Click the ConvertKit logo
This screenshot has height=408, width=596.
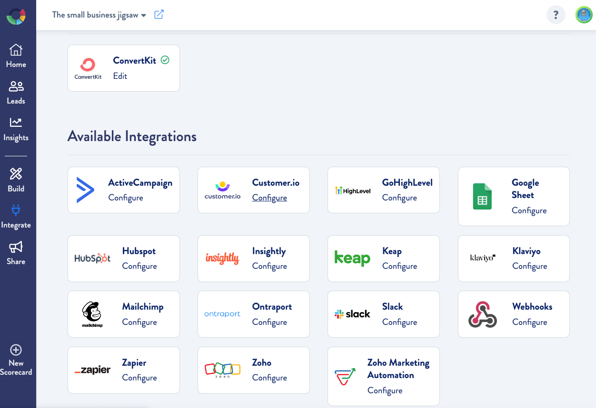[x=88, y=68]
